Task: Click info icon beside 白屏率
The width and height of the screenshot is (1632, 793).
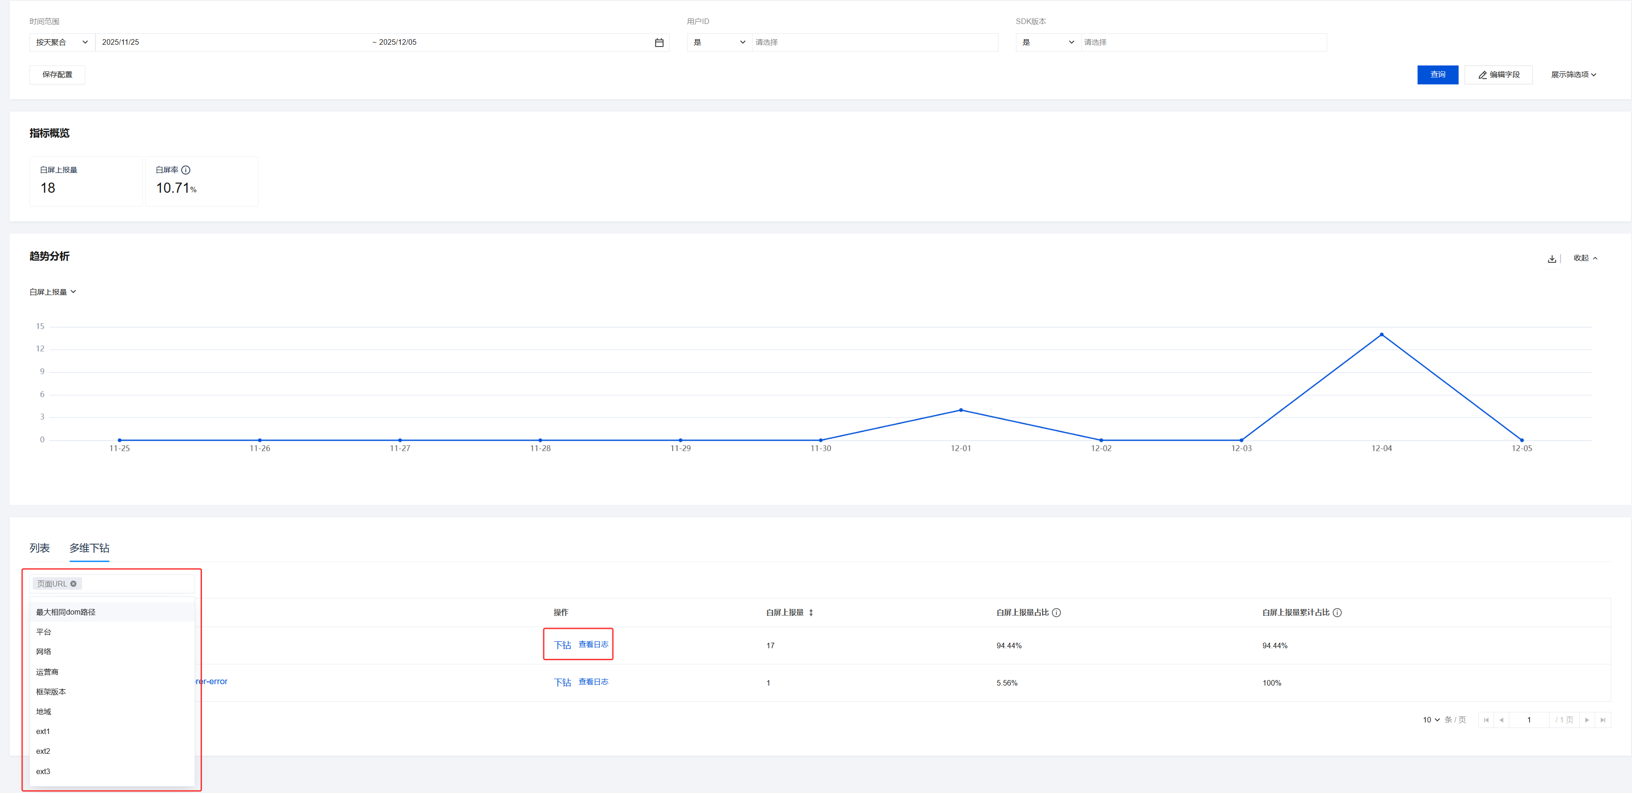Action: pyautogui.click(x=186, y=170)
